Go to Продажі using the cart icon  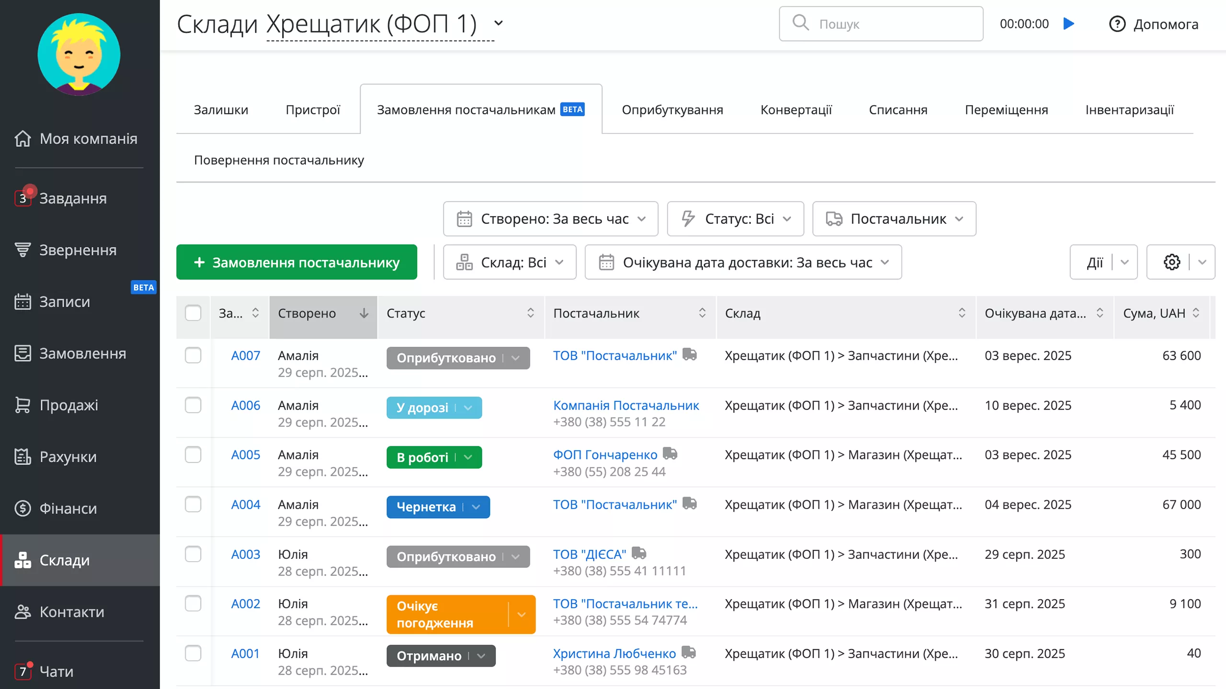pyautogui.click(x=68, y=405)
